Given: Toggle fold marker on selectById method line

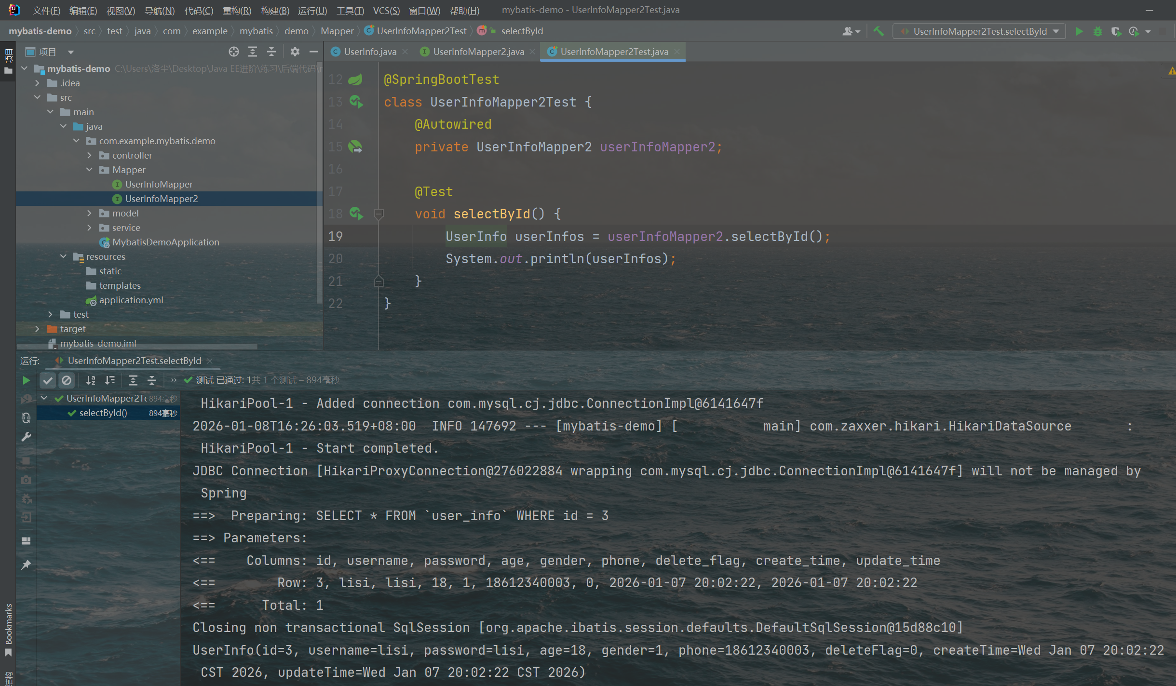Looking at the screenshot, I should point(379,214).
